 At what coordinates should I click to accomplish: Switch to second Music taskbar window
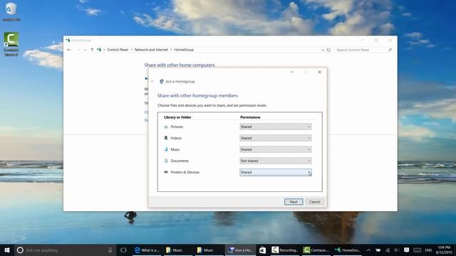[209, 250]
